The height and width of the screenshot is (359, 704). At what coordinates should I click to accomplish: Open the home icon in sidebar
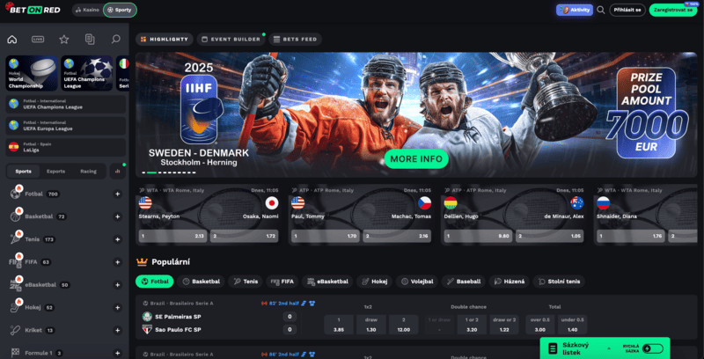pyautogui.click(x=12, y=40)
